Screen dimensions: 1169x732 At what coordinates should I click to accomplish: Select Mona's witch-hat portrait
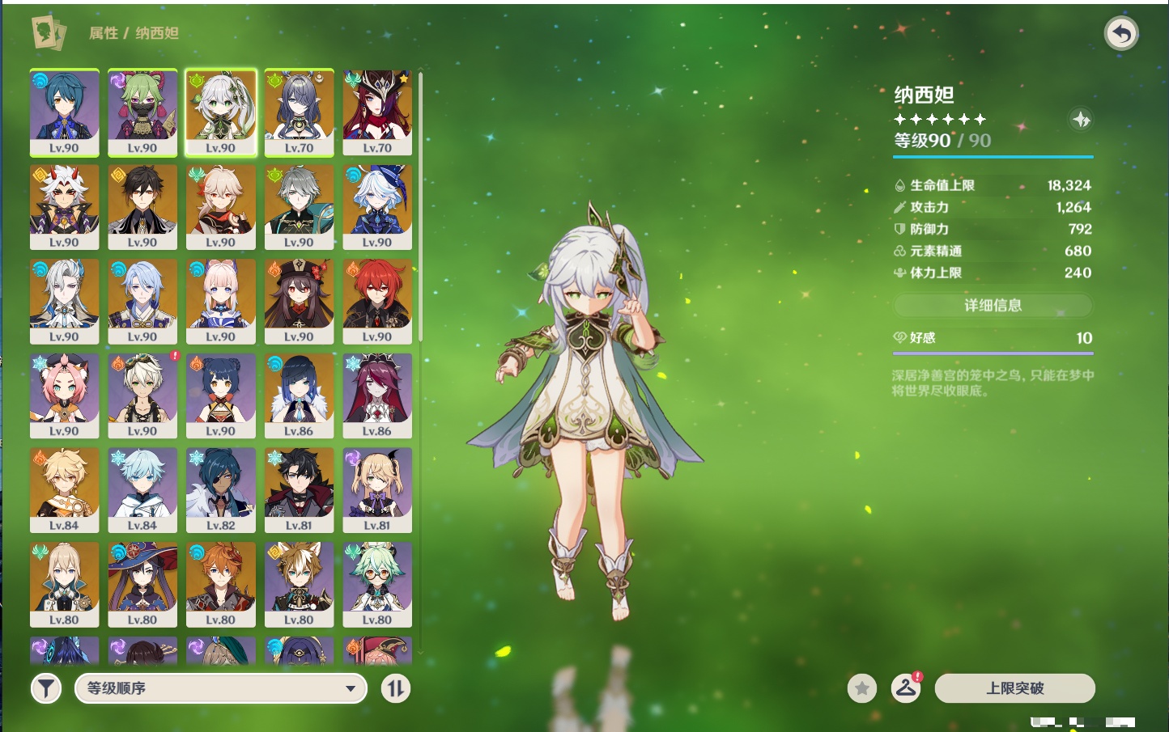pos(142,585)
